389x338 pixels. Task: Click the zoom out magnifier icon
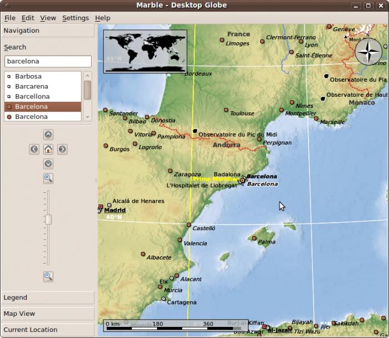[48, 276]
